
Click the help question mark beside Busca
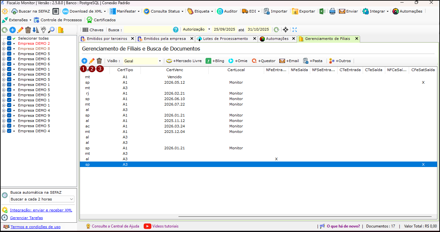pyautogui.click(x=176, y=30)
